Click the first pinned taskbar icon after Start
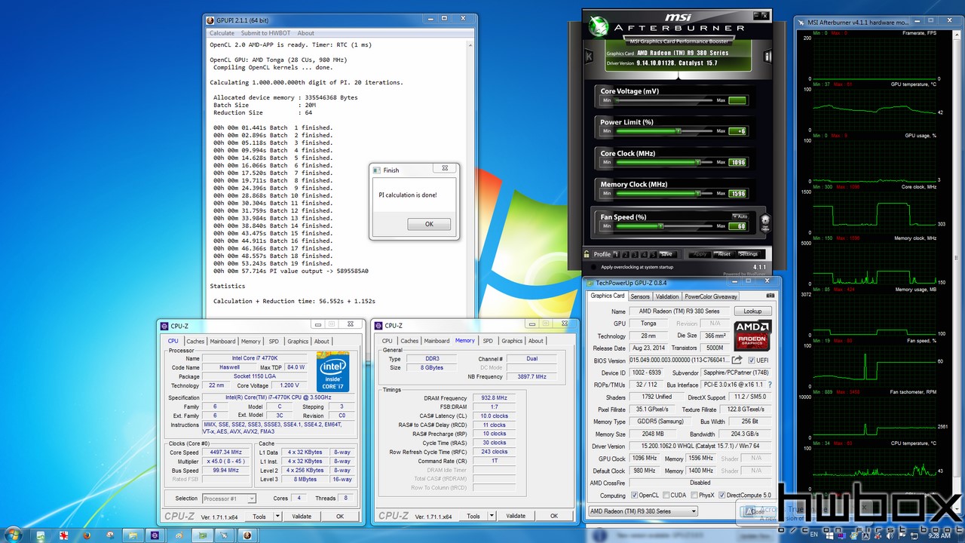This screenshot has width=965, height=543. (41, 535)
